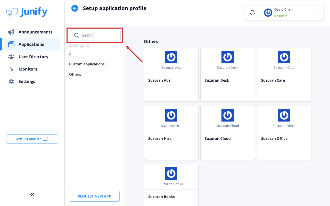
Task: Click the Suzuran Office card title
Action: point(274,139)
